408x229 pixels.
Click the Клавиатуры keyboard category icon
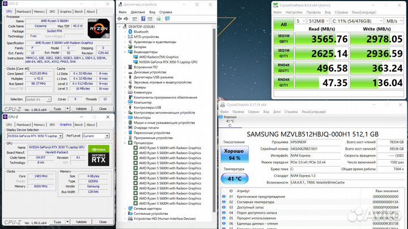pyautogui.click(x=130, y=92)
